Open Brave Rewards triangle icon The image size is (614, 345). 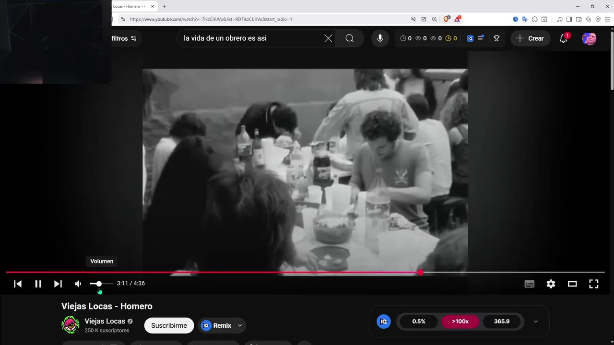(x=458, y=19)
